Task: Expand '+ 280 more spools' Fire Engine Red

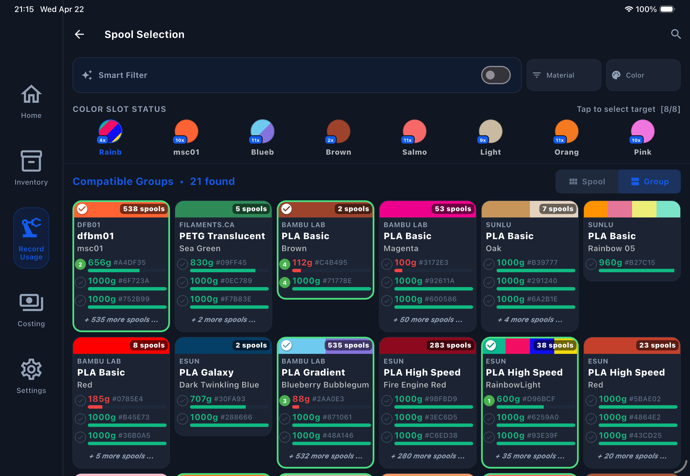Action: 427,456
